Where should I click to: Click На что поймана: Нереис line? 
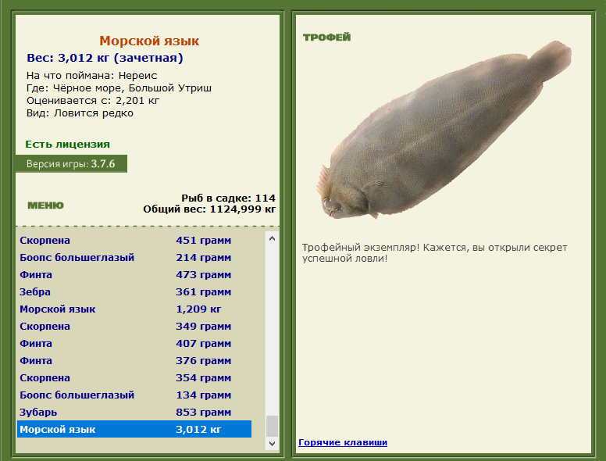click(x=91, y=76)
